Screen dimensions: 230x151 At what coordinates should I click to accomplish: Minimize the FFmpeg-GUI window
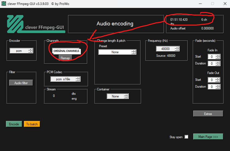pos(200,4)
